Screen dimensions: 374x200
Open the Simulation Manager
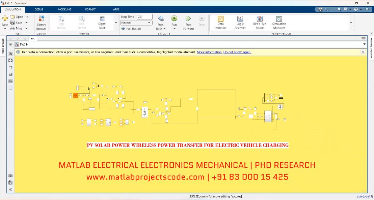(279, 22)
